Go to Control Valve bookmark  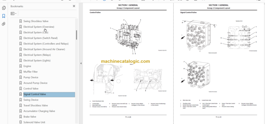pyautogui.click(x=31, y=89)
